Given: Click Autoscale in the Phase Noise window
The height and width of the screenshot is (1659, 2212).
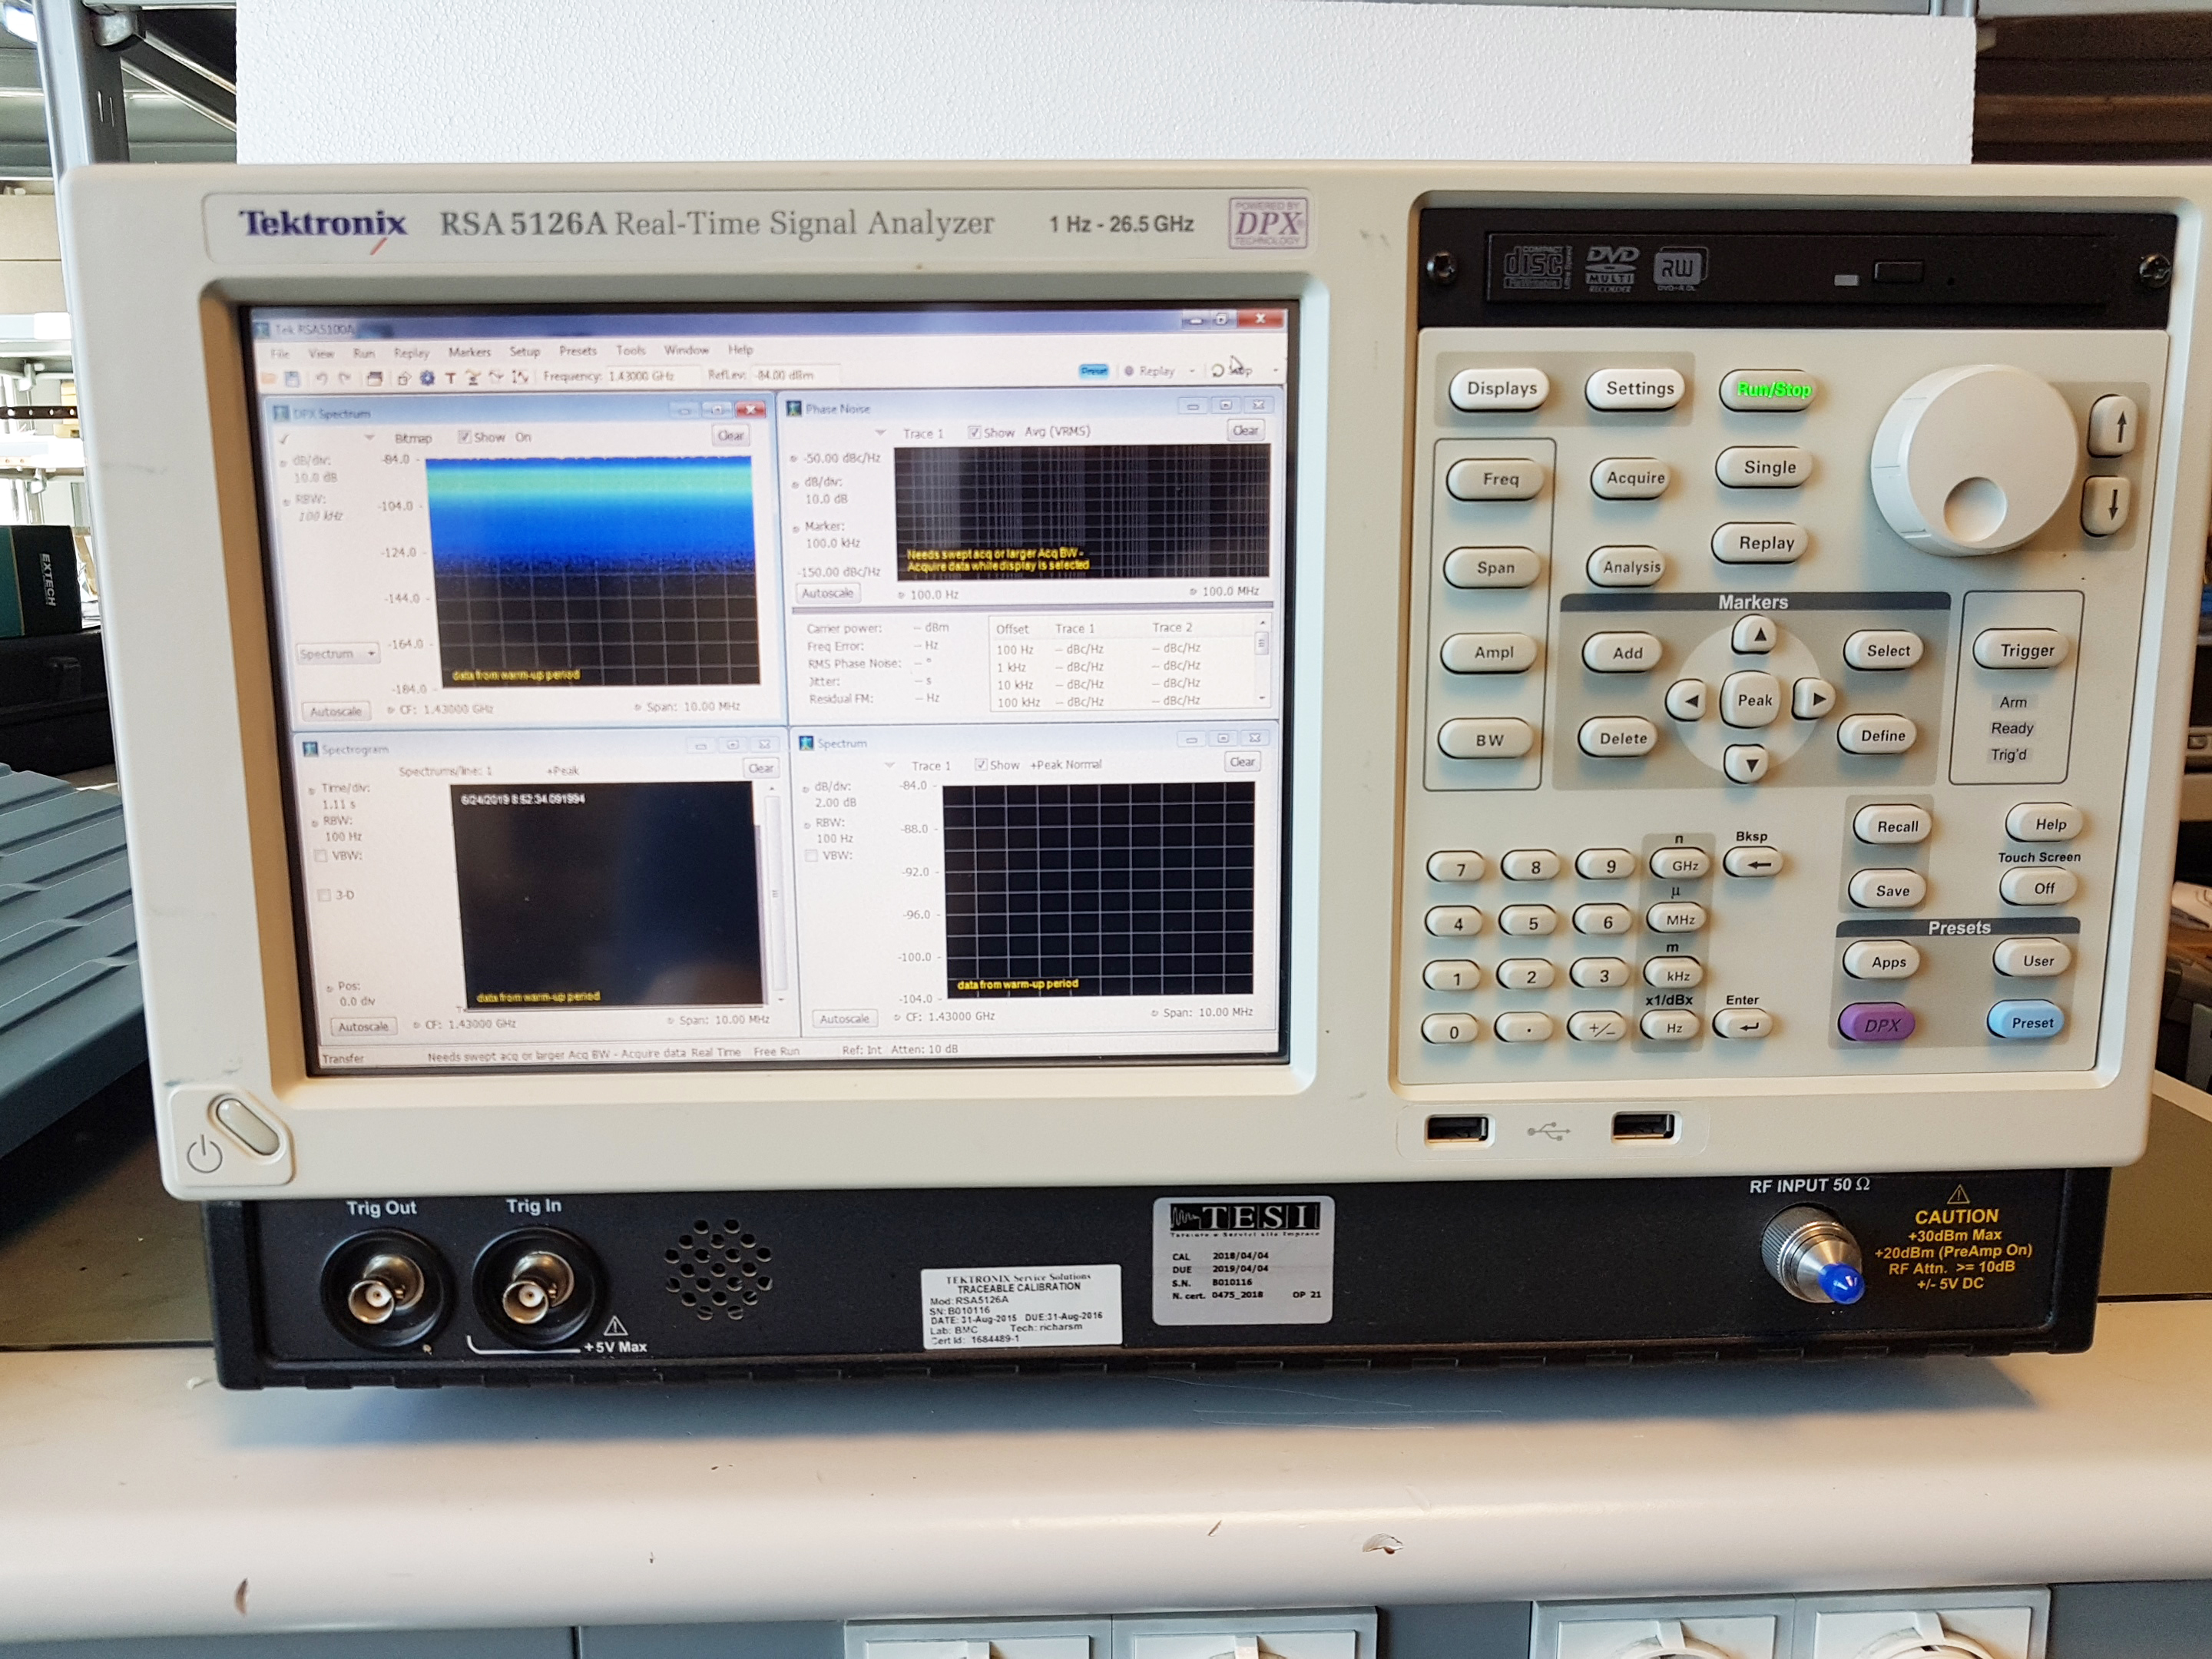Looking at the screenshot, I should coord(828,593).
